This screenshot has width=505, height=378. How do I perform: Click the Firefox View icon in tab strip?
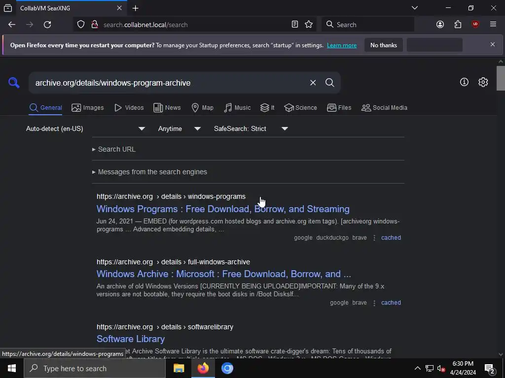pos(8,8)
